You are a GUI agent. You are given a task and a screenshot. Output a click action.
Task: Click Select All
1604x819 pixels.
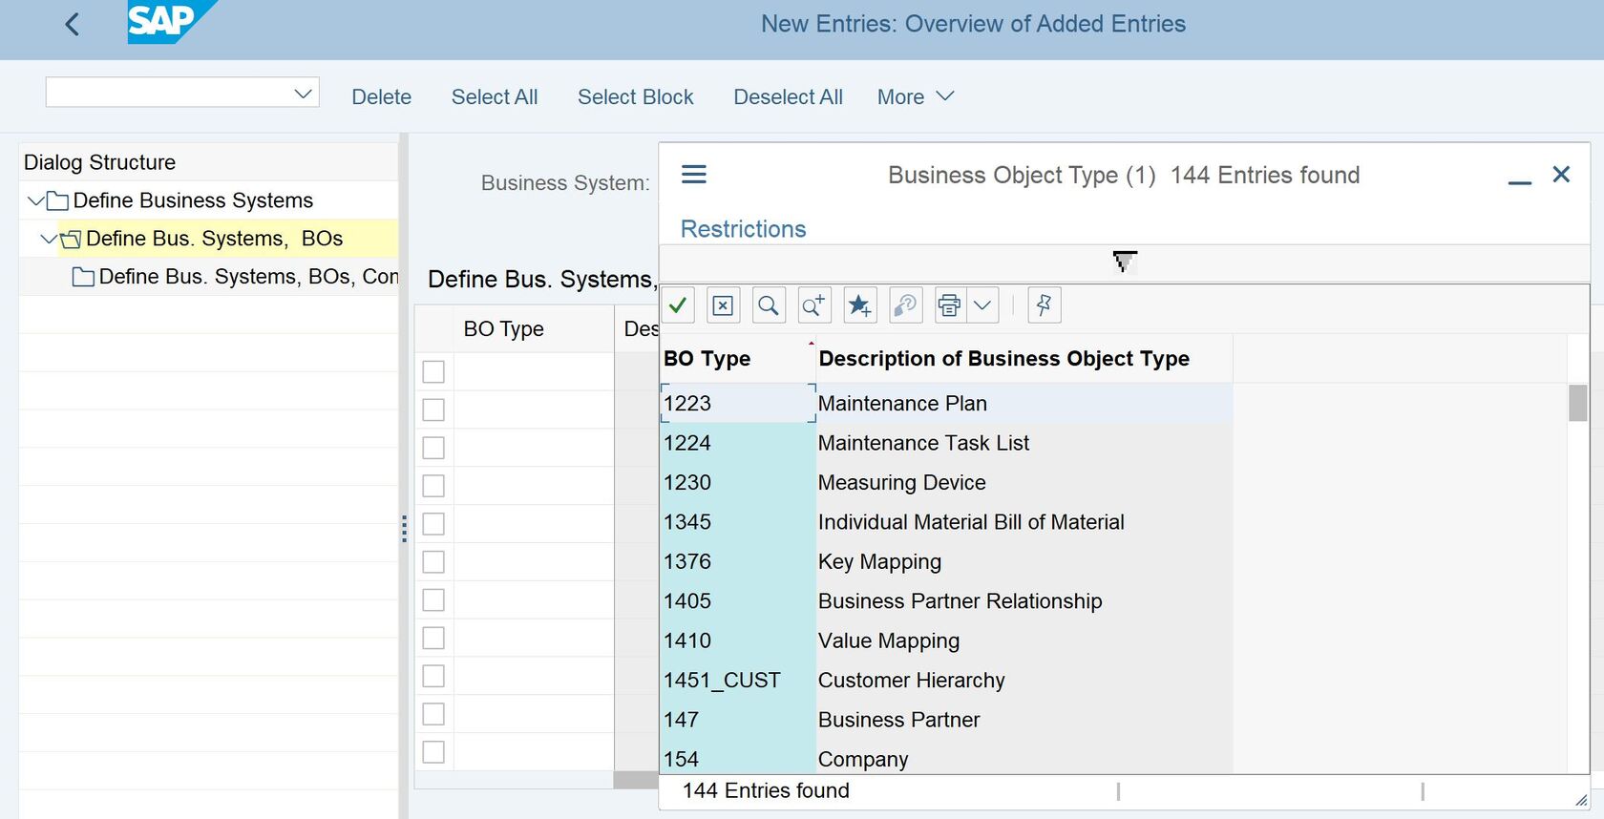pos(495,96)
